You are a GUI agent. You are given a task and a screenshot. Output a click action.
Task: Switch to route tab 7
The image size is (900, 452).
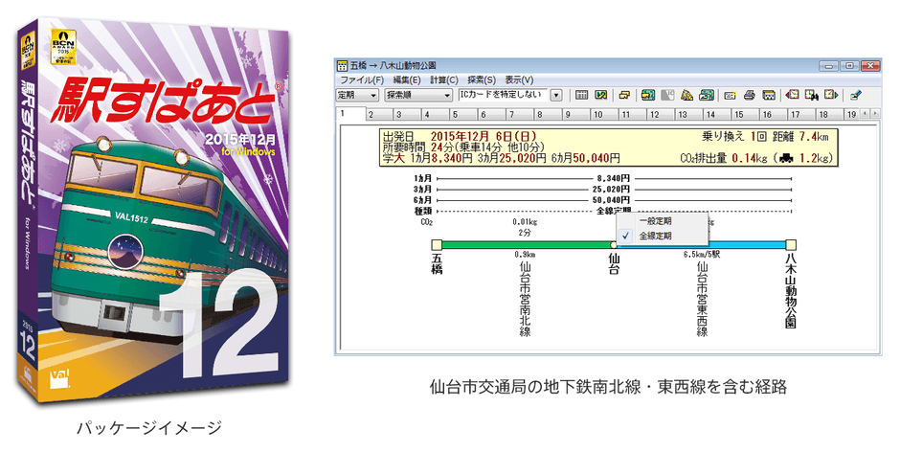click(x=520, y=115)
